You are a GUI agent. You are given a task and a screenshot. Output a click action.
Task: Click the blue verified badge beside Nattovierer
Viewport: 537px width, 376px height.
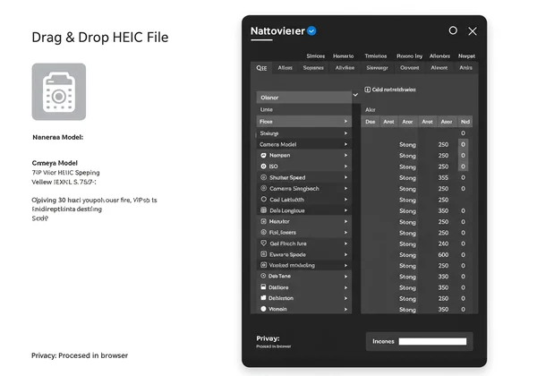click(x=311, y=31)
